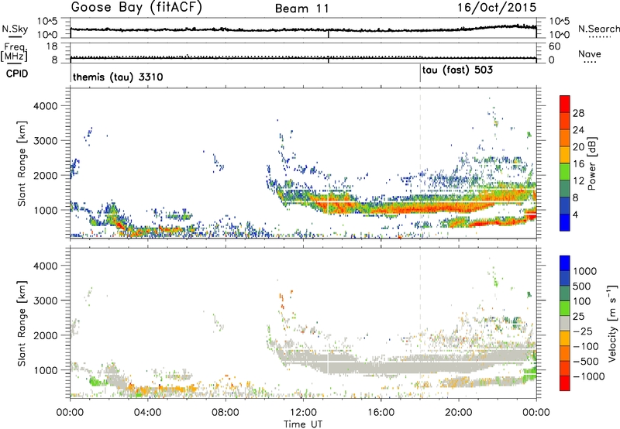Click the dashed CPID change line in power panel
Image resolution: width=620 pixels, height=429 pixels.
[420, 163]
